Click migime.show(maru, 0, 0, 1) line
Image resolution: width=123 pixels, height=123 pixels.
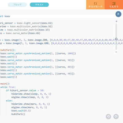tap(29, 107)
